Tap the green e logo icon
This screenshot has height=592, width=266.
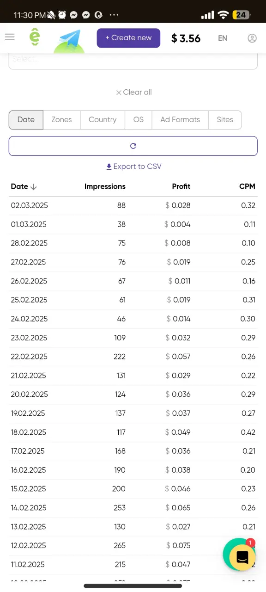[35, 37]
